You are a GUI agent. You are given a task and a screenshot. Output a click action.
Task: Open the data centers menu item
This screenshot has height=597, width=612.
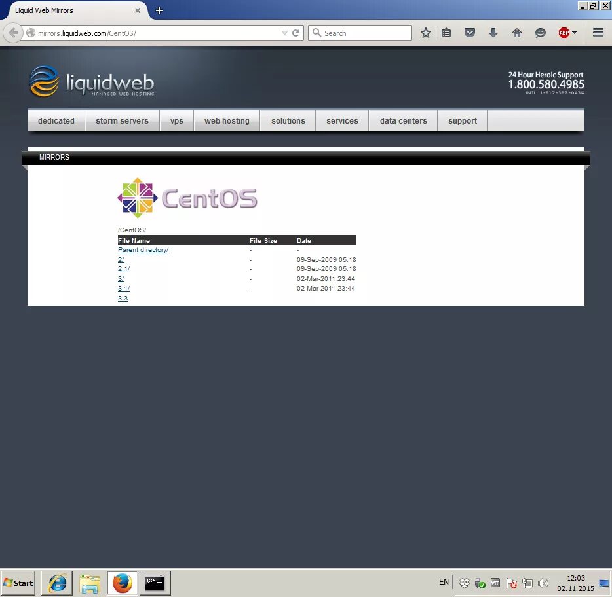coord(403,121)
